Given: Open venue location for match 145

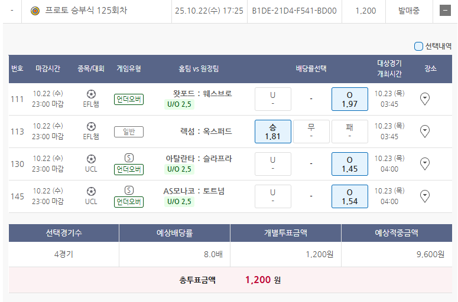Looking at the screenshot, I should click(x=424, y=196).
